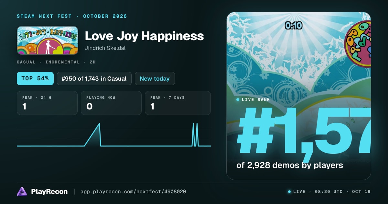This screenshot has height=204, width=388.
Task: Click the Playing Now stat card
Action: pos(111,103)
